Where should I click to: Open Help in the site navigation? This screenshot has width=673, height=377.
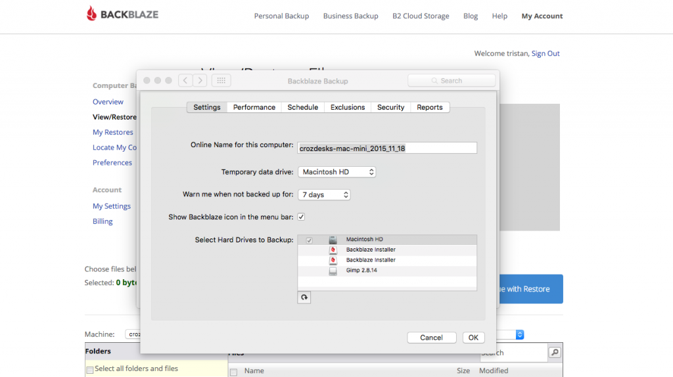pos(499,16)
